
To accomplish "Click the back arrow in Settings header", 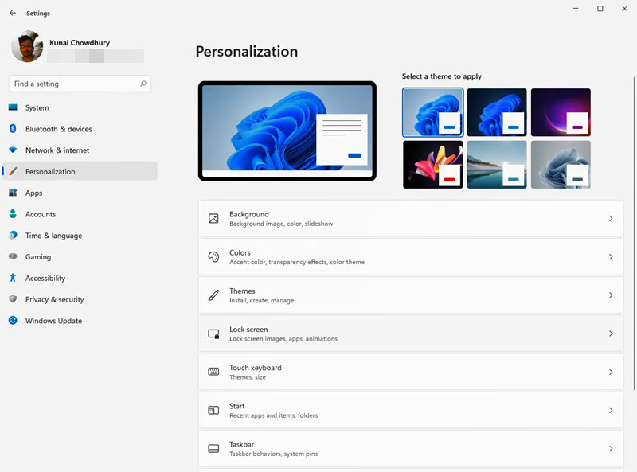I will click(13, 13).
